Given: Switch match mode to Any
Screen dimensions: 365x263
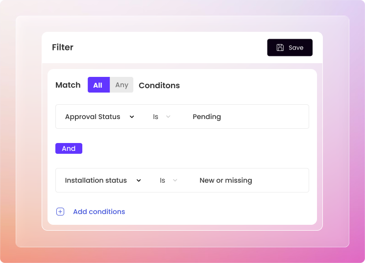Looking at the screenshot, I should [122, 85].
